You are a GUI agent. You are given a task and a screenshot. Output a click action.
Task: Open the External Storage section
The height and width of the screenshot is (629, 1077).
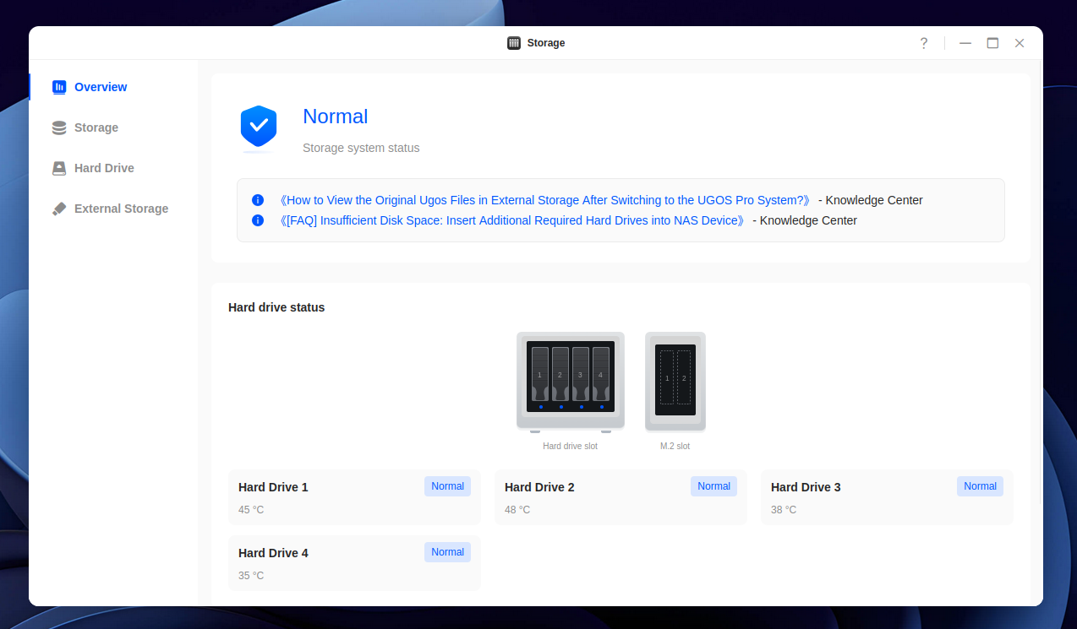click(x=121, y=209)
